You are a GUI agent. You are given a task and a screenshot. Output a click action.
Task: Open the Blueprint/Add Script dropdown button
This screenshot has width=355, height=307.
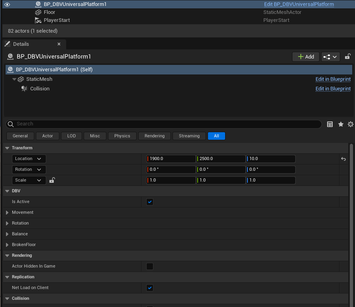click(330, 57)
